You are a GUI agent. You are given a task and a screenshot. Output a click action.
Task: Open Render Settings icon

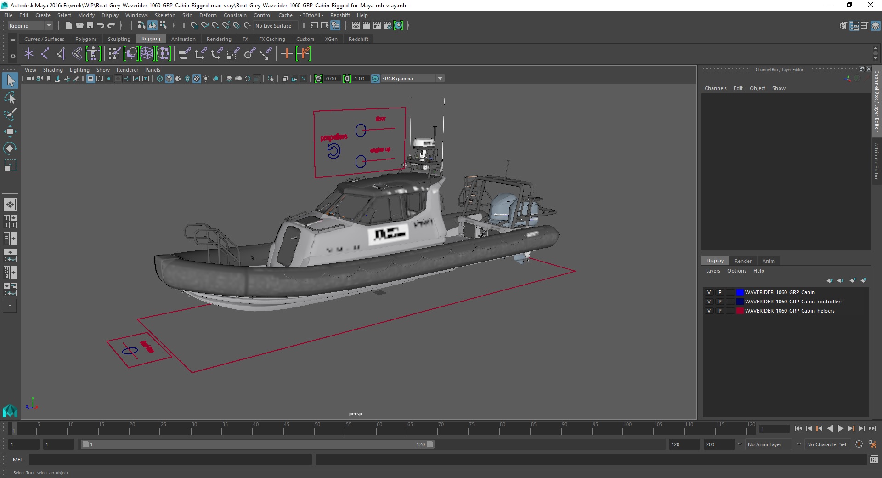pyautogui.click(x=388, y=26)
